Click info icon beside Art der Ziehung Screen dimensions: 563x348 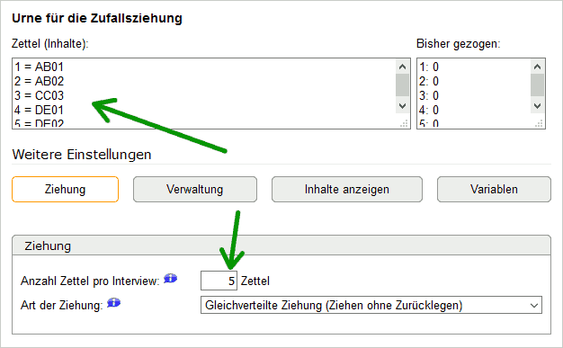[x=114, y=303]
